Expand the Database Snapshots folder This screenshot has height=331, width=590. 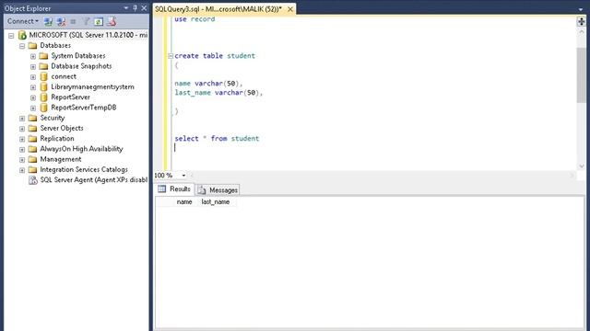click(33, 67)
